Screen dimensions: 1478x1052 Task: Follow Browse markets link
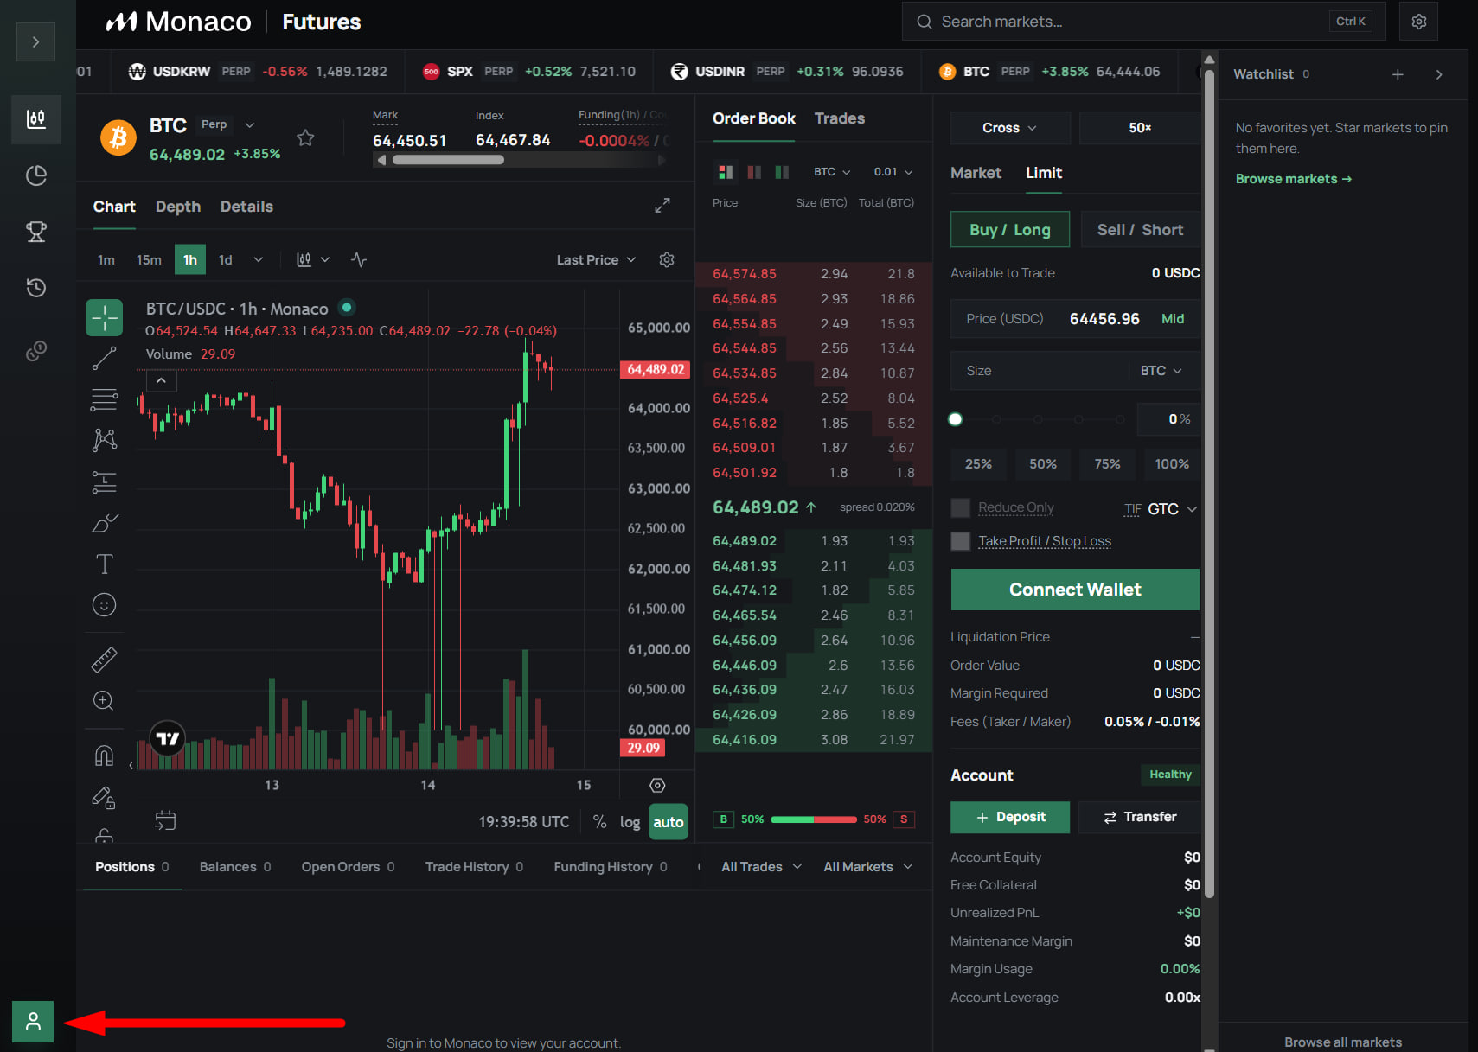tap(1294, 179)
